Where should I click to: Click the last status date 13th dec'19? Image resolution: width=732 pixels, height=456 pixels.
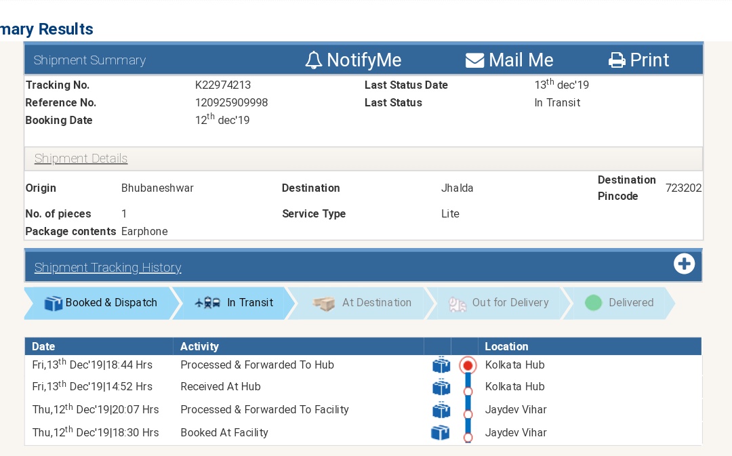(x=562, y=84)
